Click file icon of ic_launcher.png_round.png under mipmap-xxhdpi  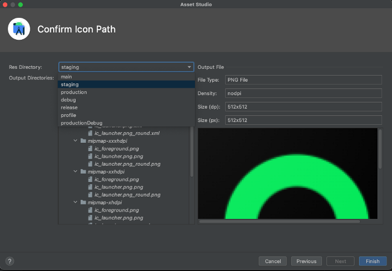90,195
